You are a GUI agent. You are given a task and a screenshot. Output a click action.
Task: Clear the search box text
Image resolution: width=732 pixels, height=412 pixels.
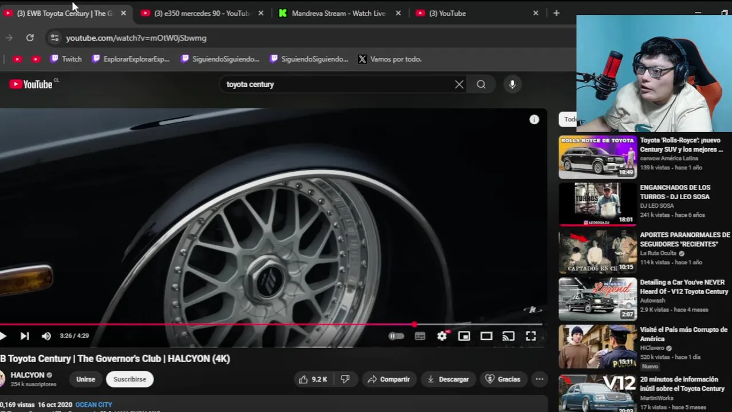[459, 84]
